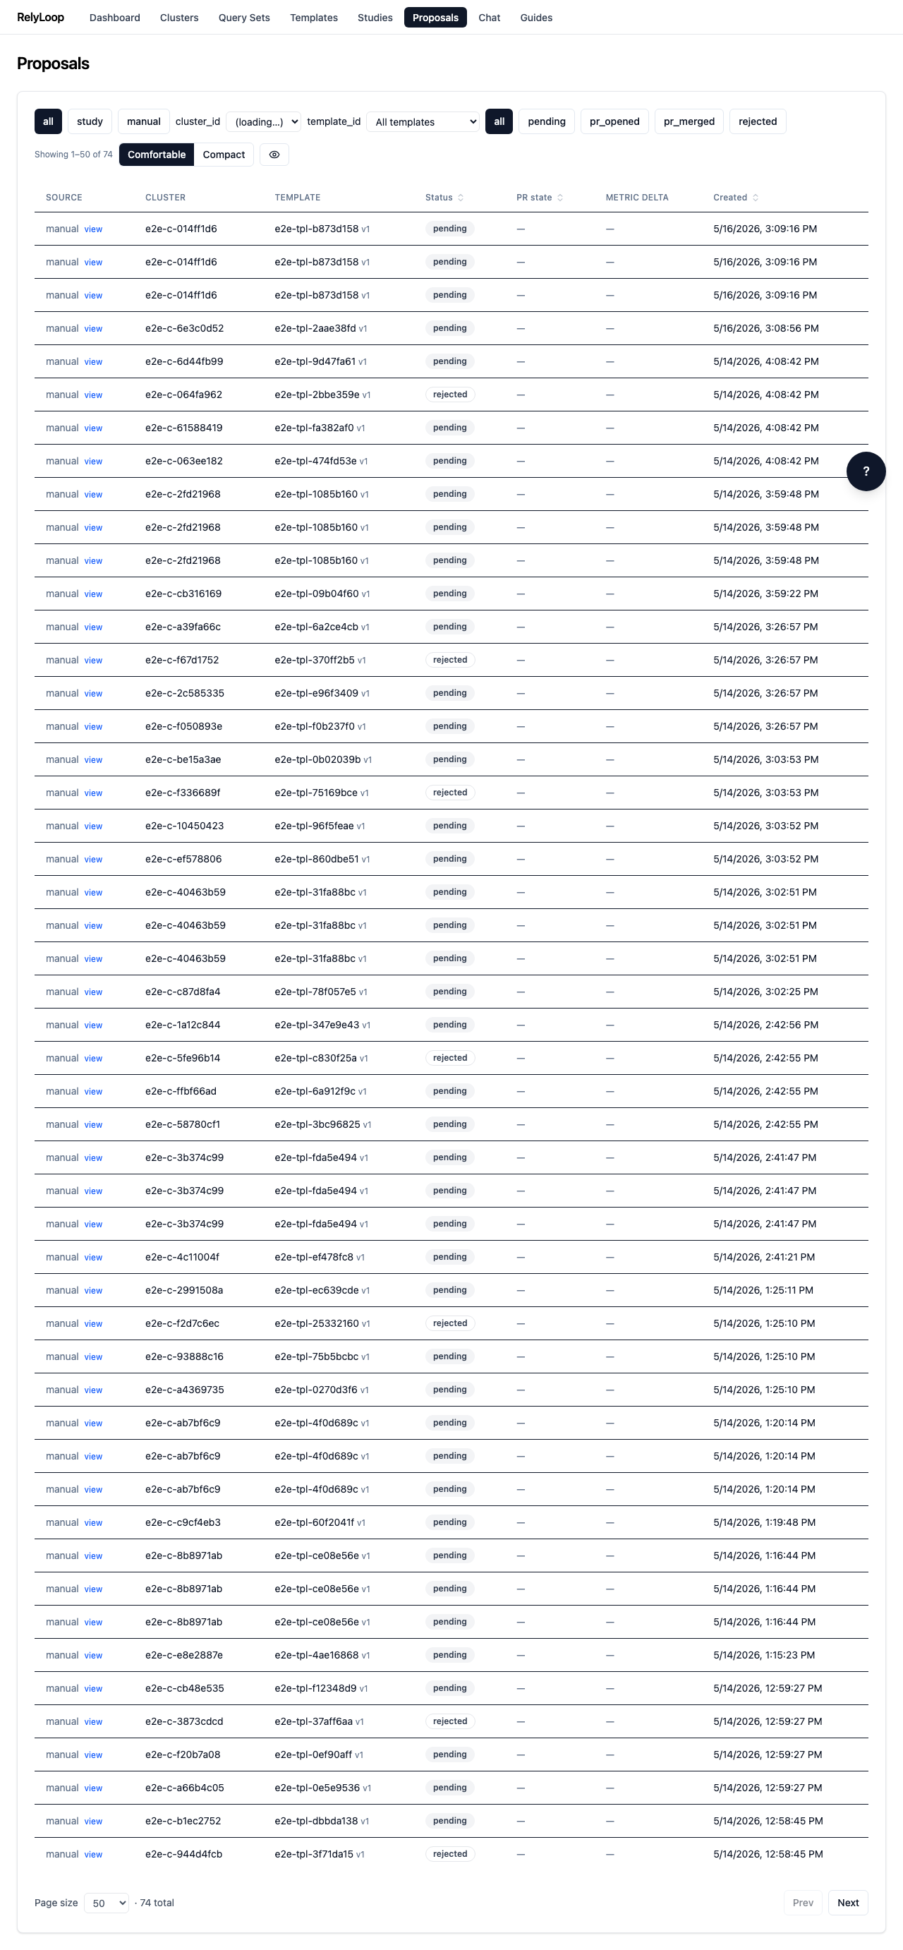Open the floating help question-mark button
Image resolution: width=903 pixels, height=1950 pixels.
866,471
